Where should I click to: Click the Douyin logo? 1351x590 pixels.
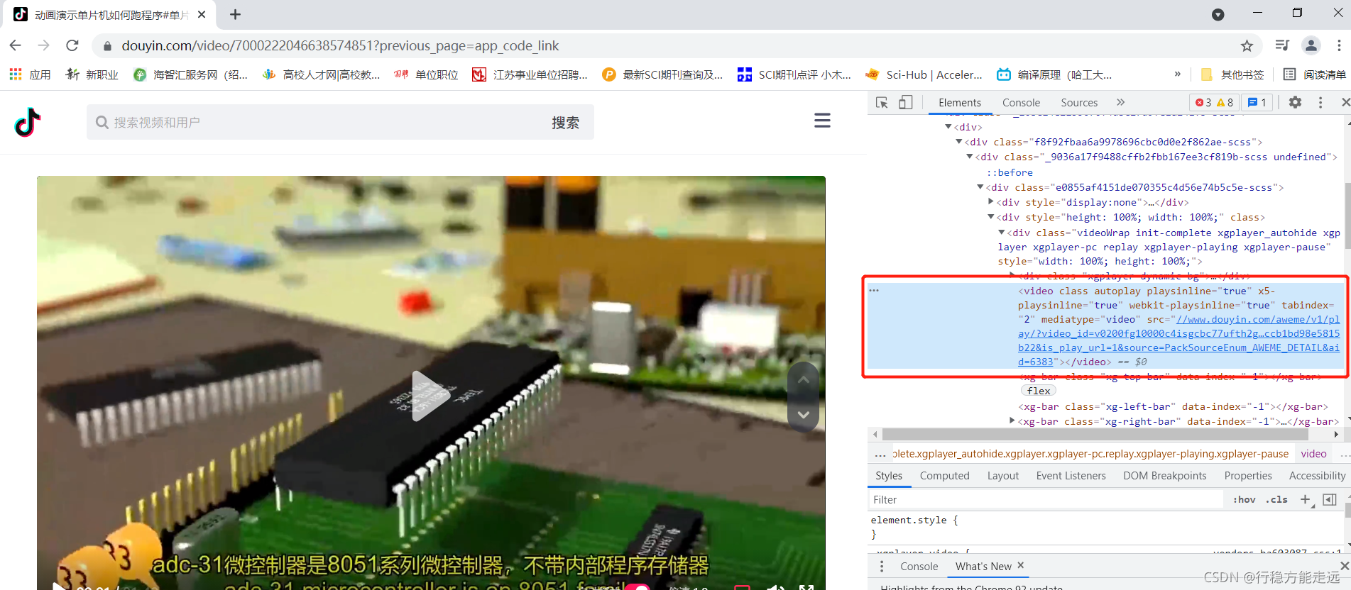28,122
